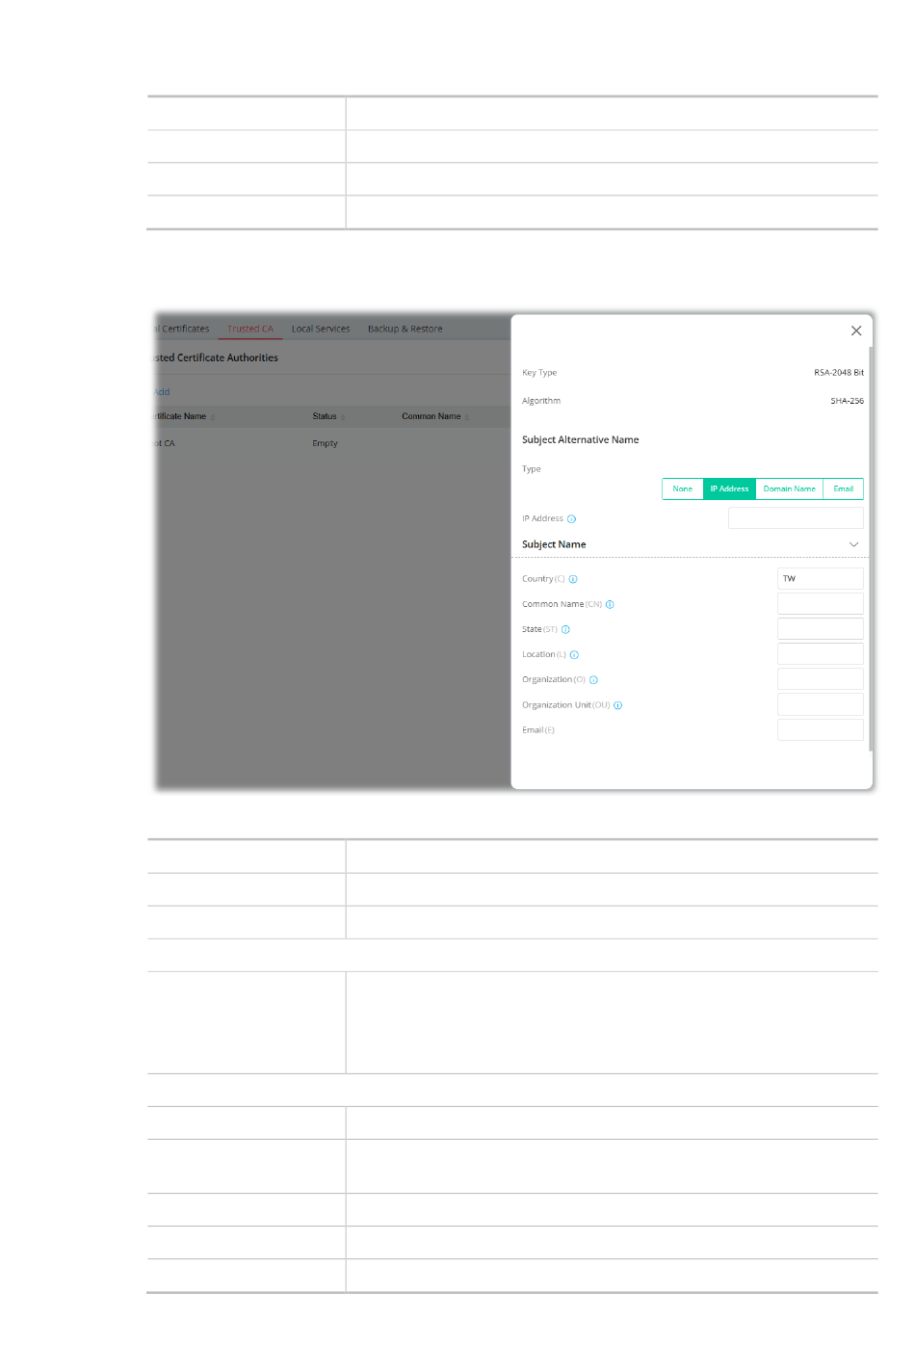Switch to Local Services tab
This screenshot has height=1346, width=915.
point(321,329)
